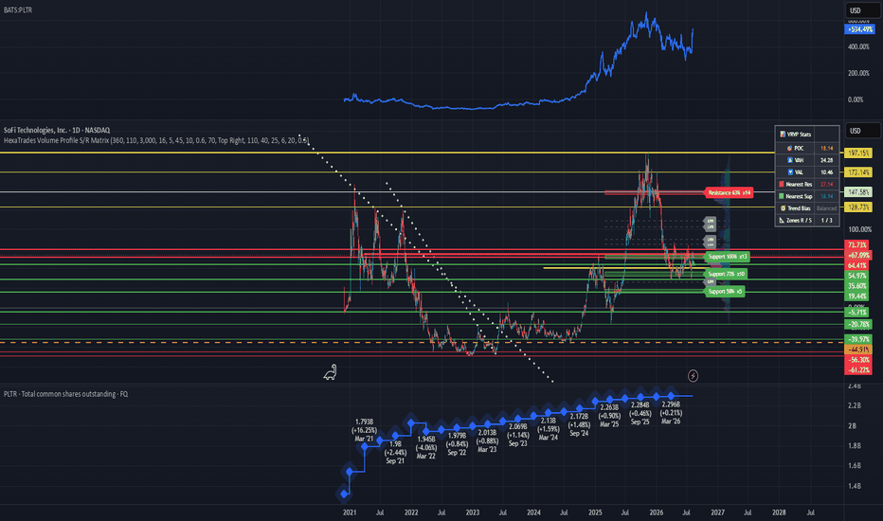The image size is (883, 521).
Task: Click the lightning bolt event icon
Action: click(693, 376)
